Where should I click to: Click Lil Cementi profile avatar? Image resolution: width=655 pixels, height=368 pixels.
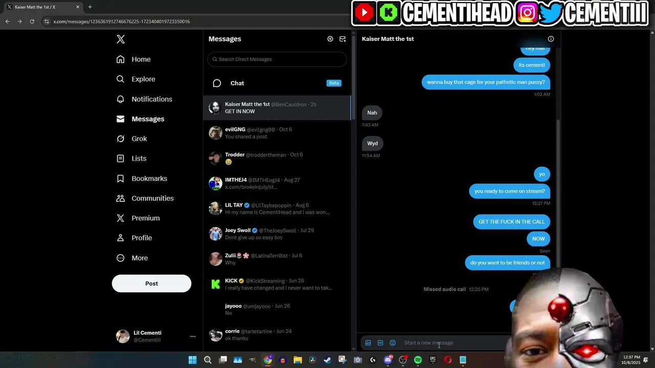tap(123, 336)
